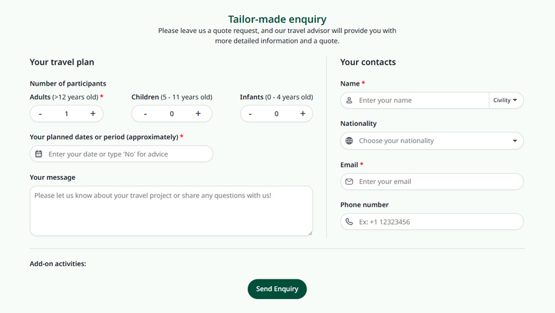The image size is (555, 313).
Task: Click the calendar icon in dates field
Action: coord(39,154)
